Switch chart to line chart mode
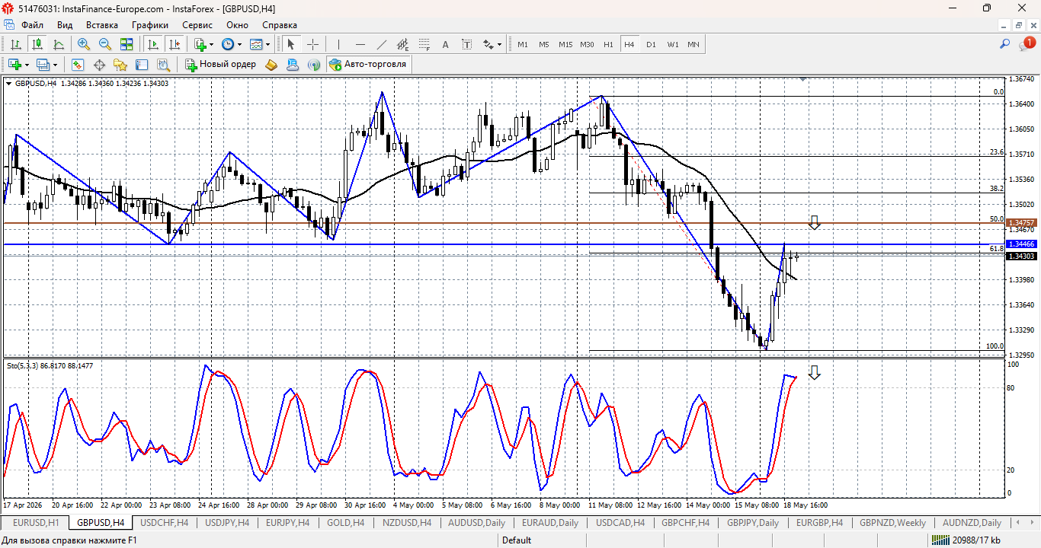The height and width of the screenshot is (548, 1041). tap(59, 44)
